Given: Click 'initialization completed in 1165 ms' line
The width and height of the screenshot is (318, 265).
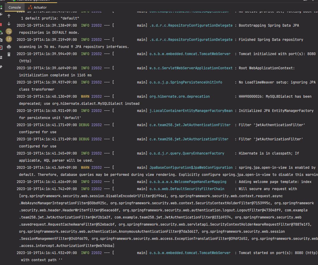Looking at the screenshot, I should [x=55, y=75].
